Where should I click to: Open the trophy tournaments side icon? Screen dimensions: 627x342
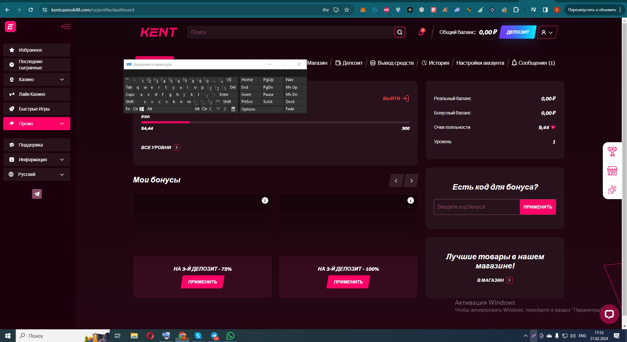tap(612, 151)
